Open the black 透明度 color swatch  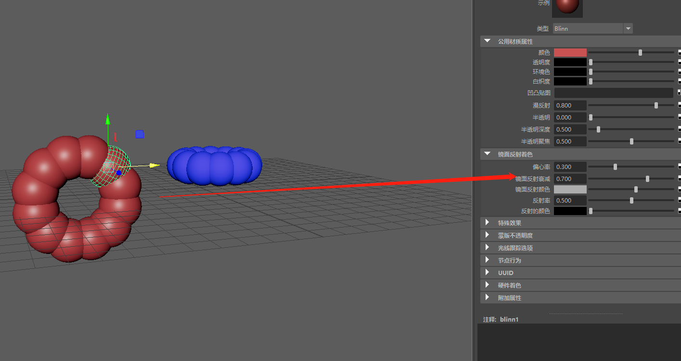coord(570,62)
